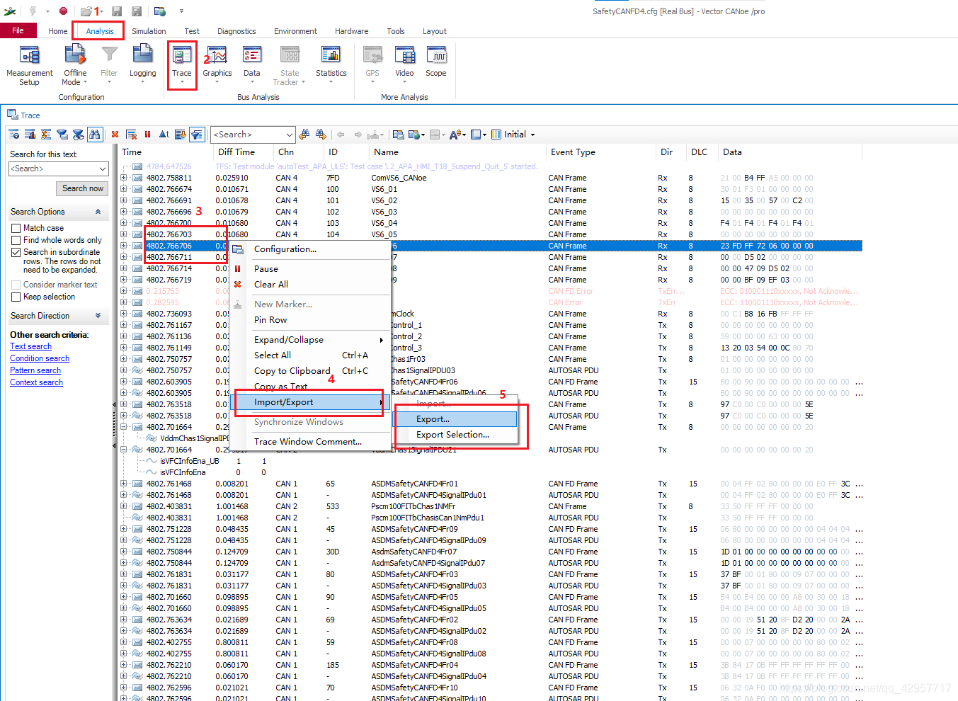Toggle the Match case checkbox

[x=16, y=228]
